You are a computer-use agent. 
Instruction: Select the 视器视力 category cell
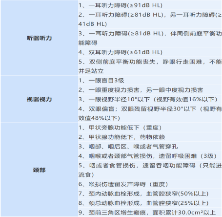point(39,99)
